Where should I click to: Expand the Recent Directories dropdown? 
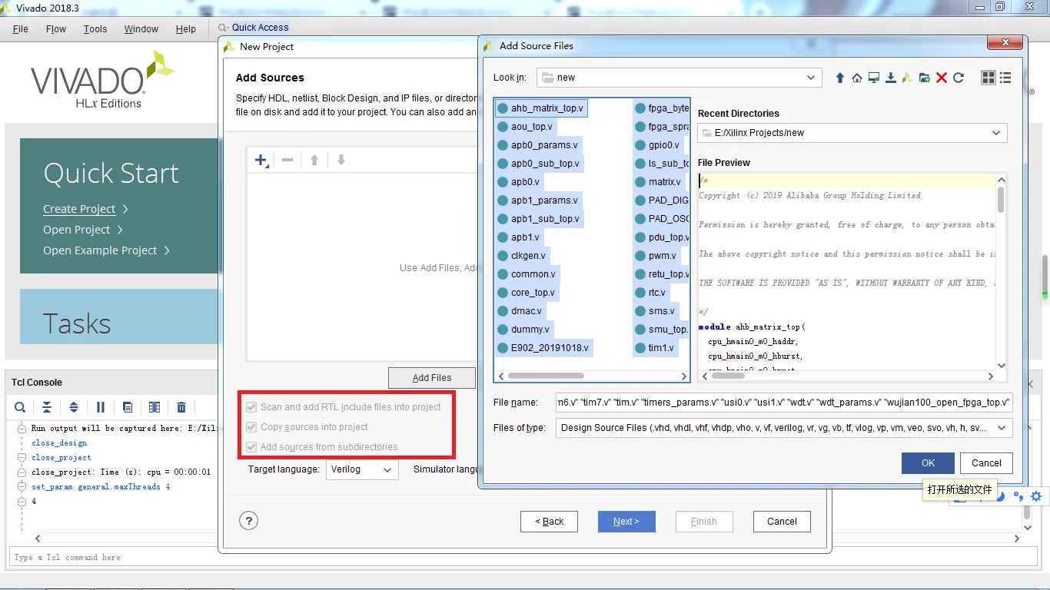[997, 133]
